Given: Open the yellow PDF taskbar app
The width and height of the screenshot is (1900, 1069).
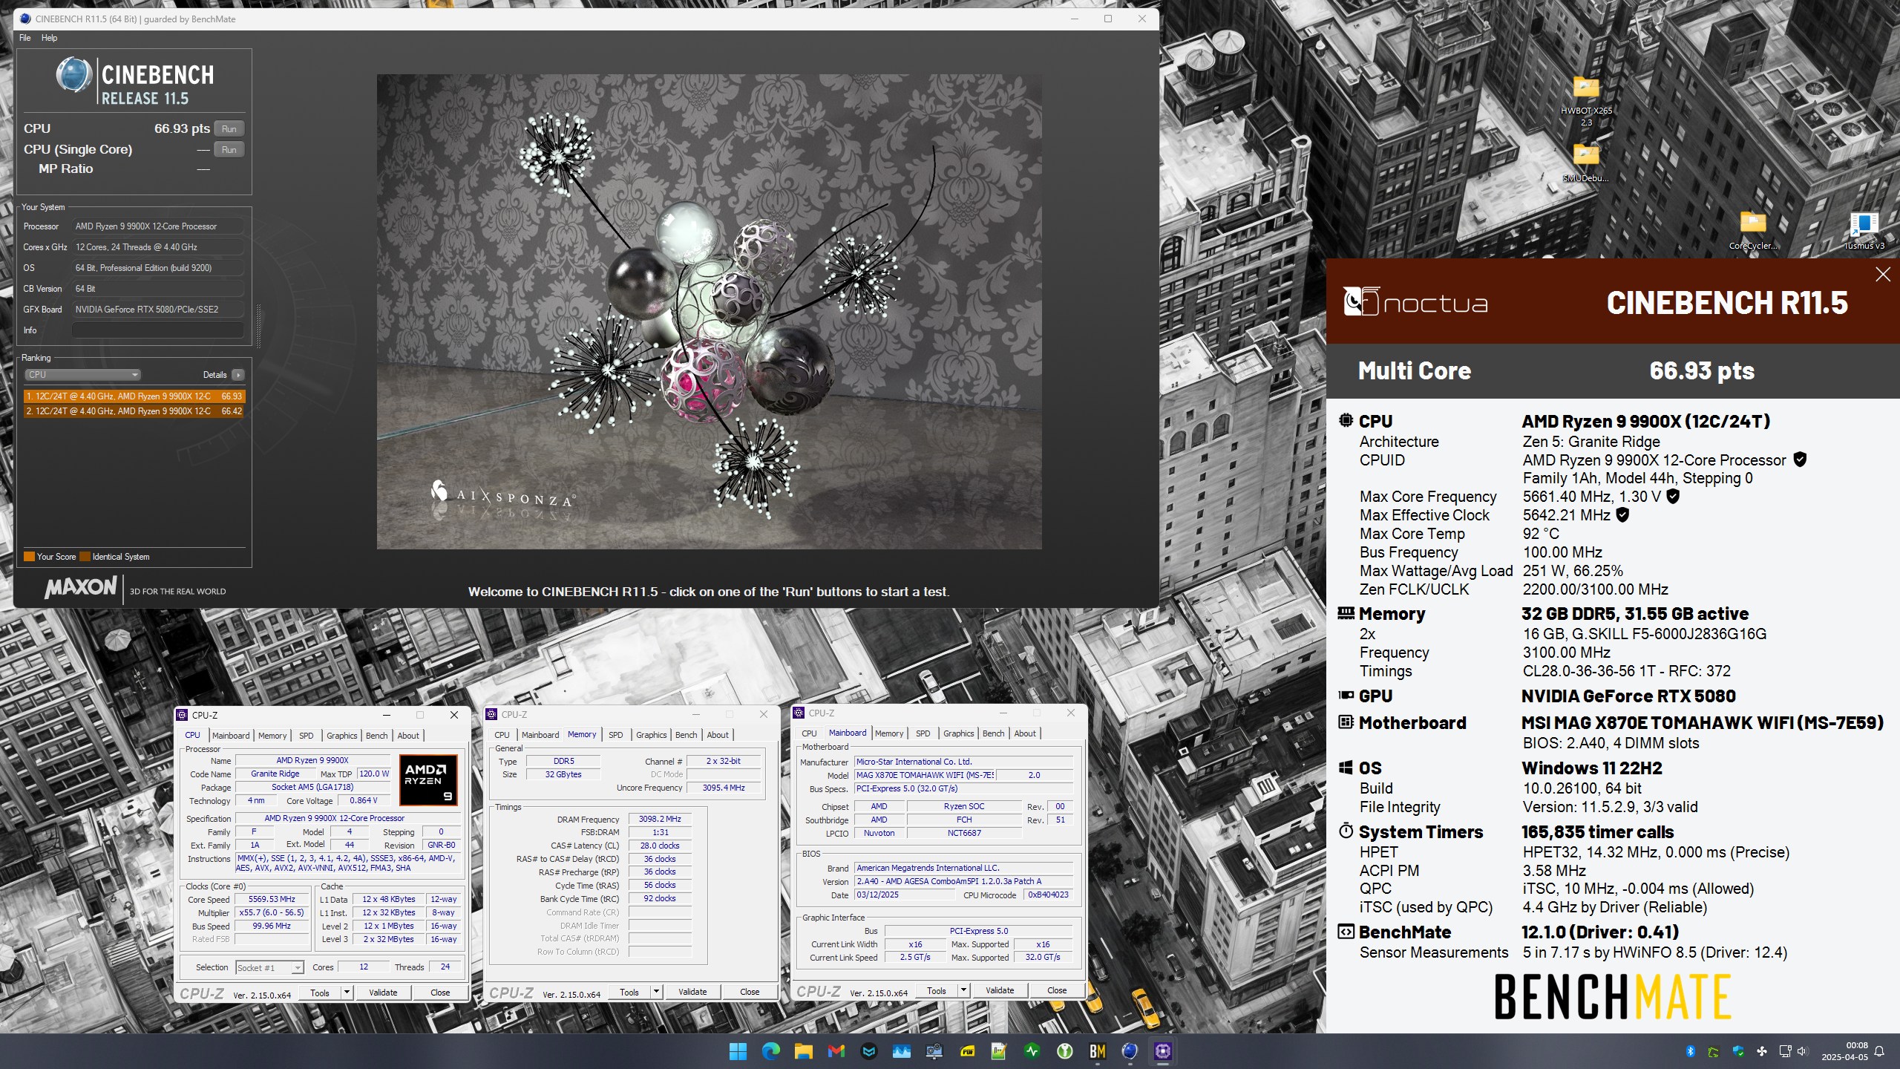Looking at the screenshot, I should coord(966,1051).
